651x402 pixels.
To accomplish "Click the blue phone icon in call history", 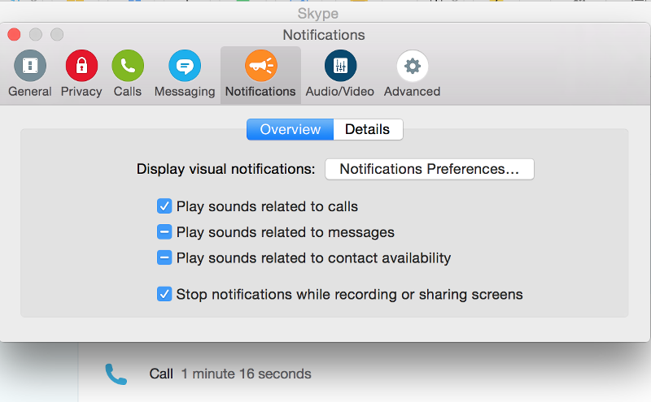I will [116, 374].
